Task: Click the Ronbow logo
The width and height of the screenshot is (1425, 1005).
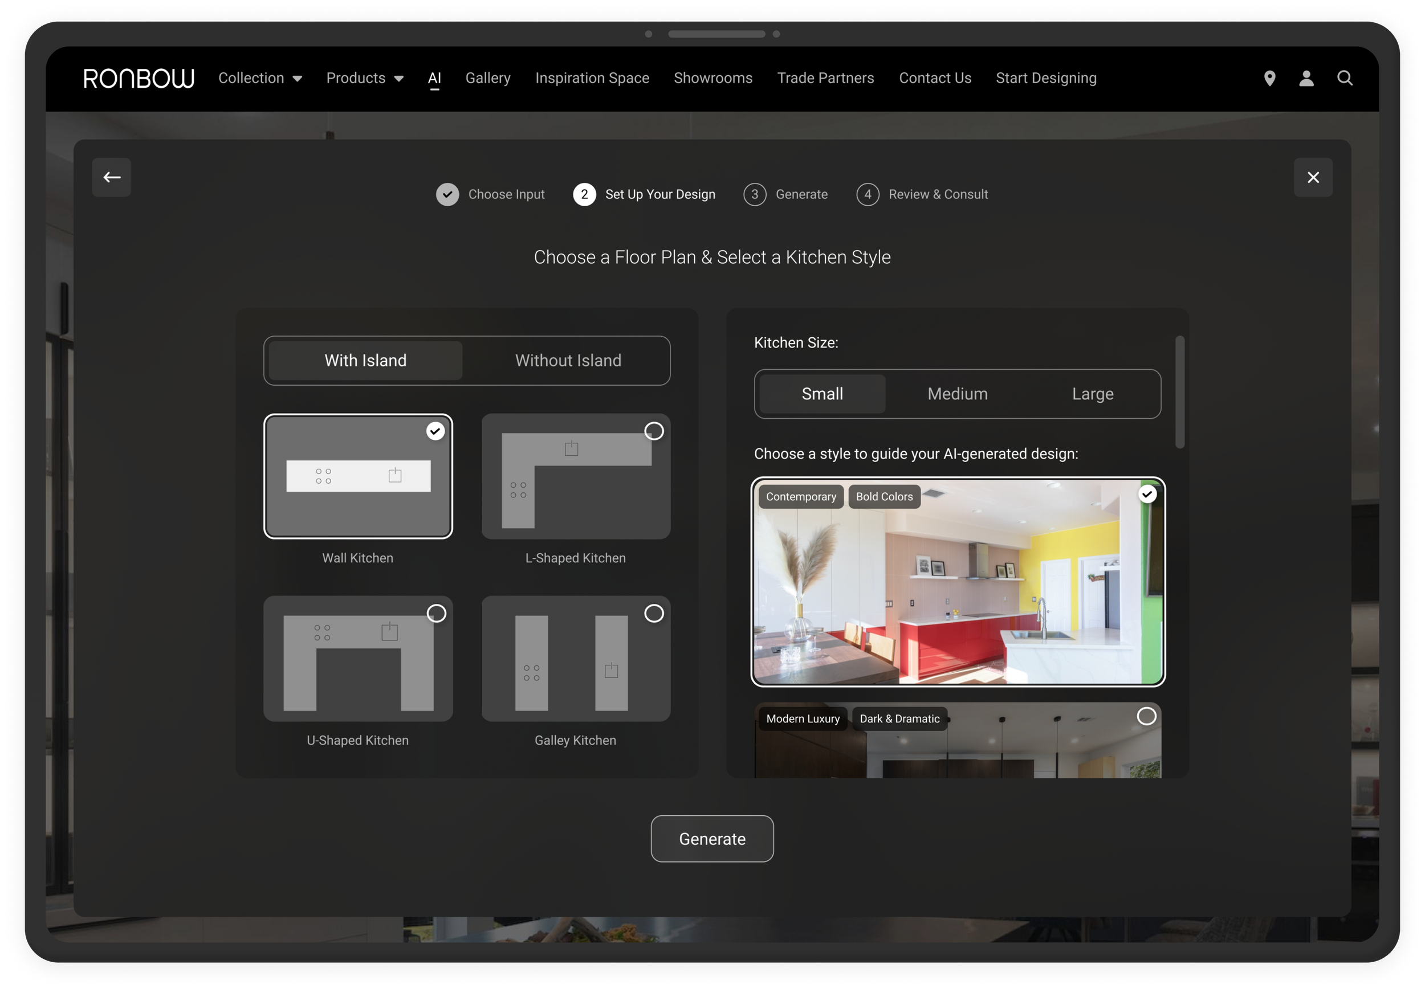Action: pyautogui.click(x=139, y=78)
